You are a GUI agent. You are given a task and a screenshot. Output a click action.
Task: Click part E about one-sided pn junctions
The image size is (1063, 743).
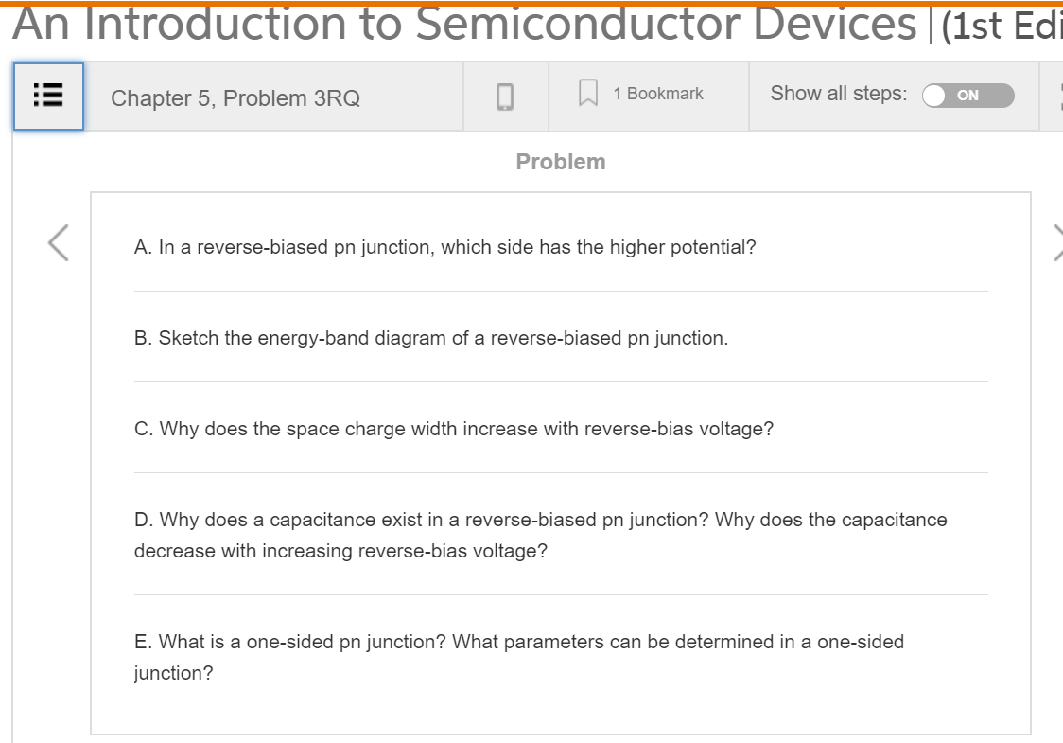tap(519, 657)
